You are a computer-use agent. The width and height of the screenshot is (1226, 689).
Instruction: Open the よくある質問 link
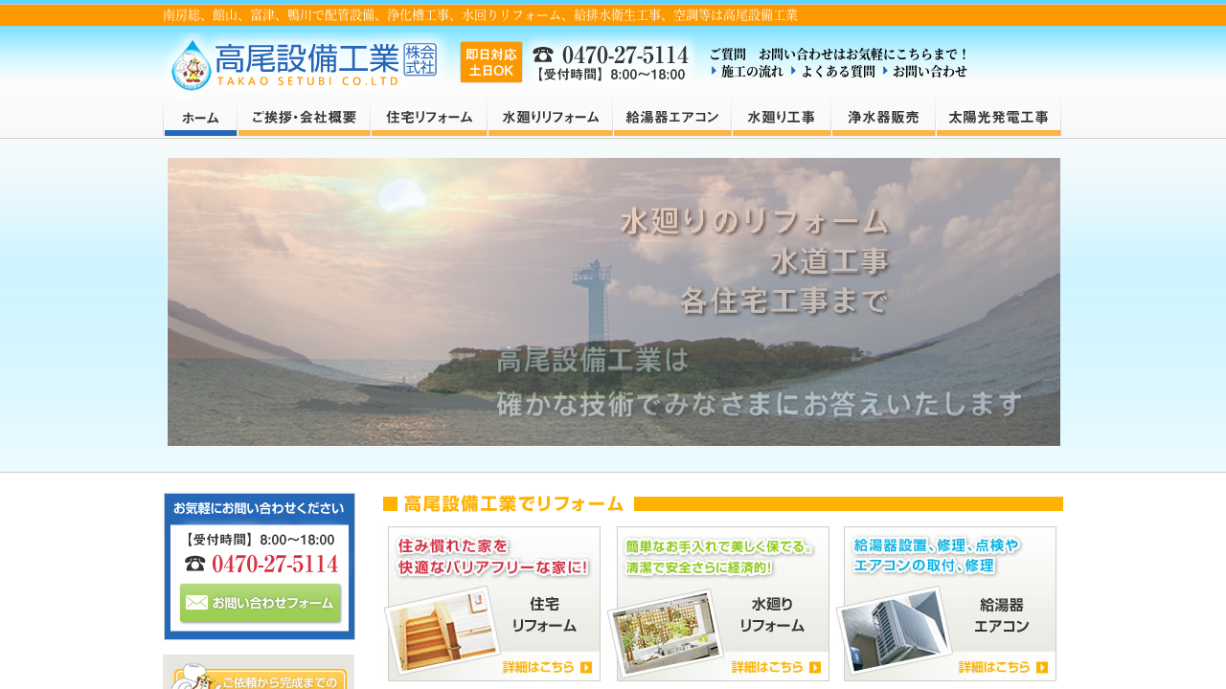[837, 72]
